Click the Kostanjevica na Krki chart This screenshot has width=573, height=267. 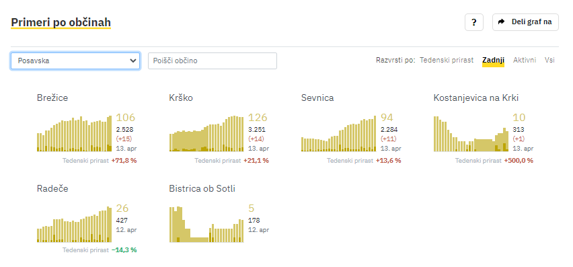point(471,133)
